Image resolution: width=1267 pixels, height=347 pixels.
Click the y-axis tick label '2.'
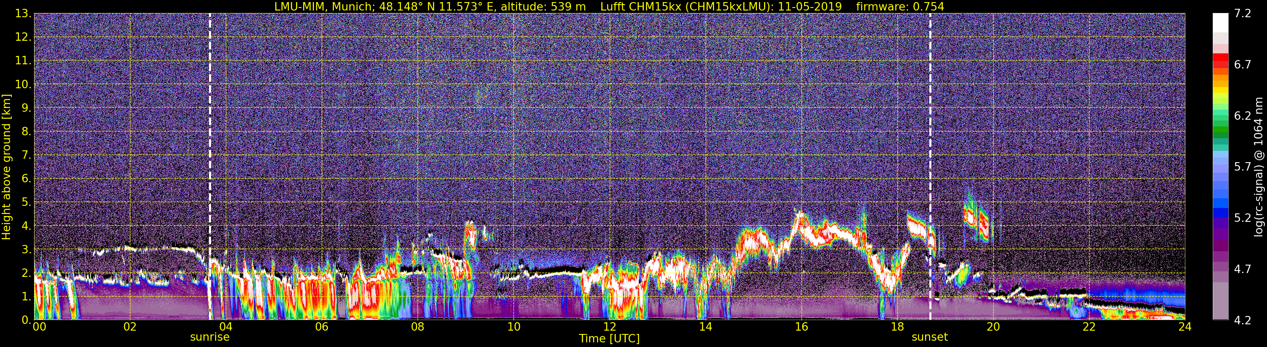26,273
